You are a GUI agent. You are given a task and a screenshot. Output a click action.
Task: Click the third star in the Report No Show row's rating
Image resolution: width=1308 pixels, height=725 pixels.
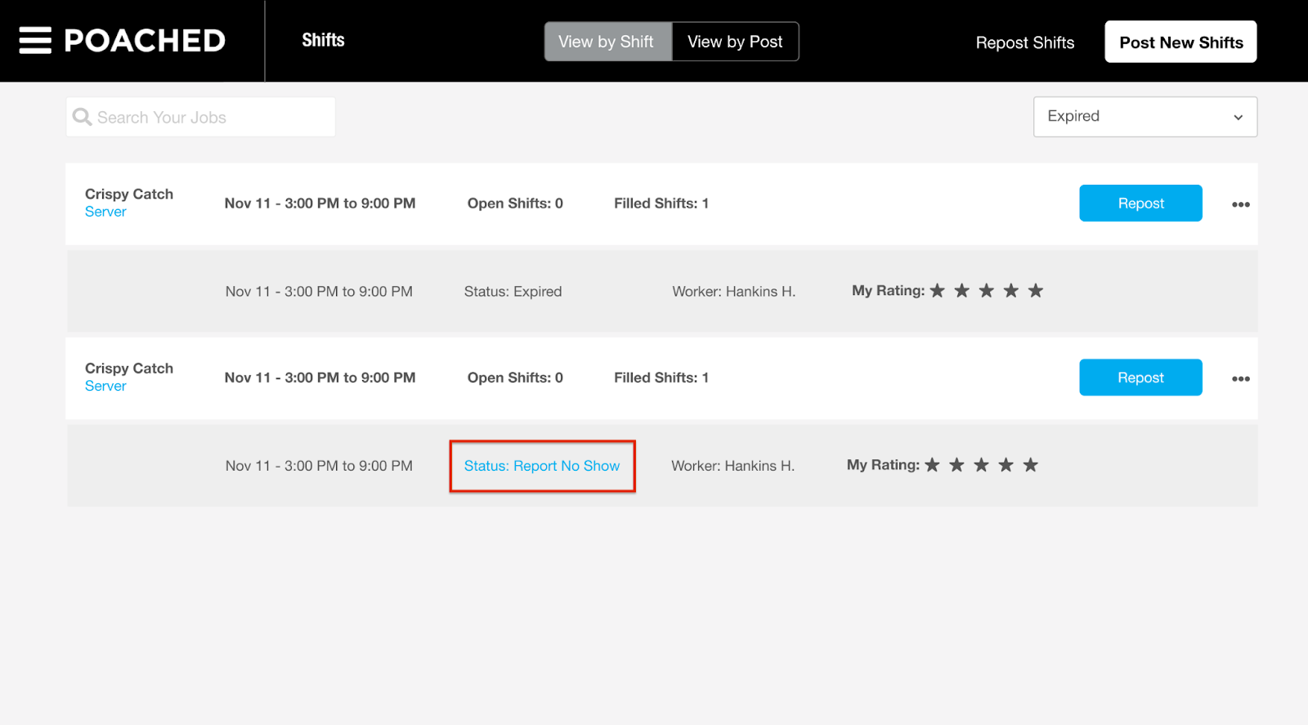point(981,465)
